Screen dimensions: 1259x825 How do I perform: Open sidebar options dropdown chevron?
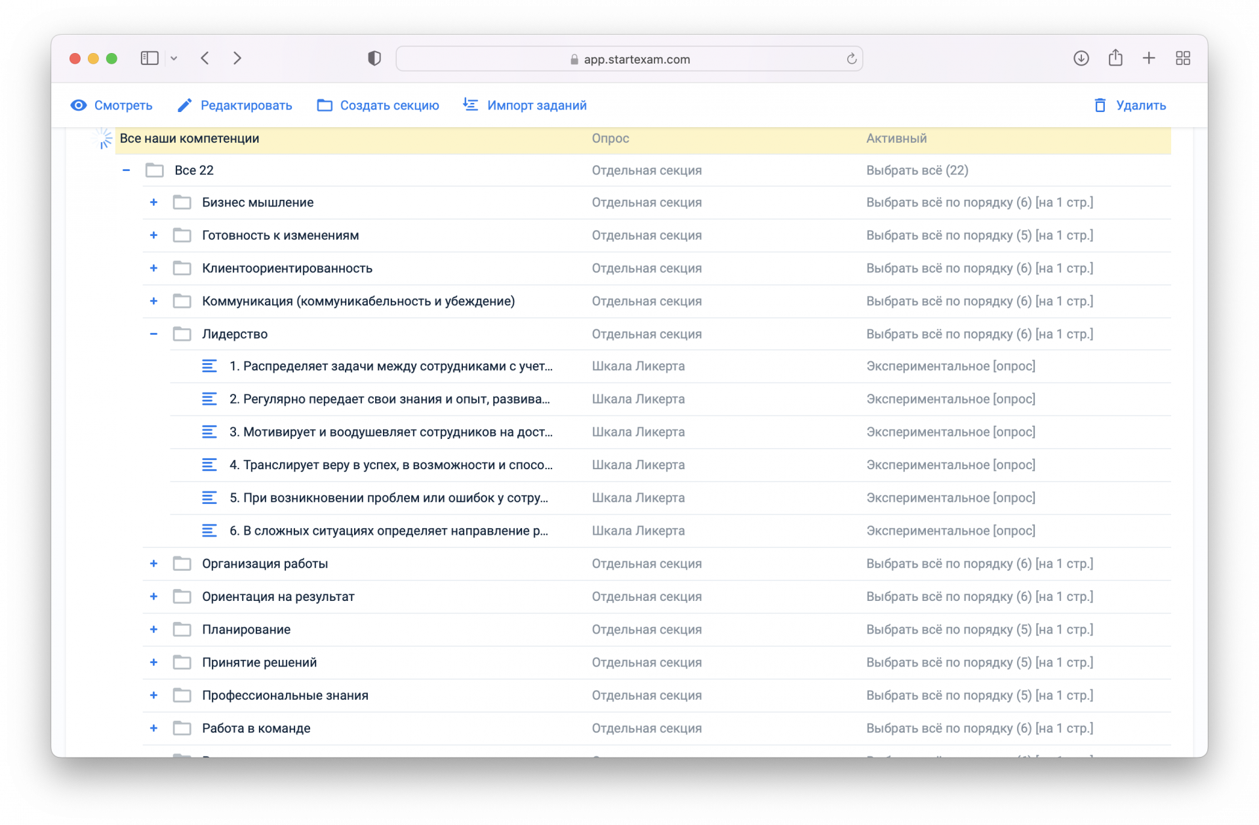tap(174, 58)
